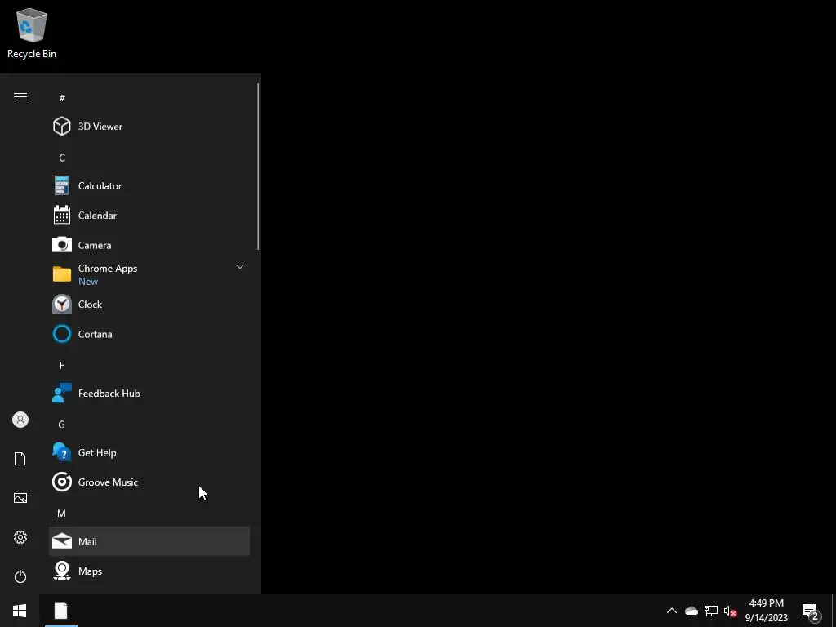This screenshot has width=836, height=627.
Task: Open the OneDrive cloud tray icon
Action: click(691, 611)
